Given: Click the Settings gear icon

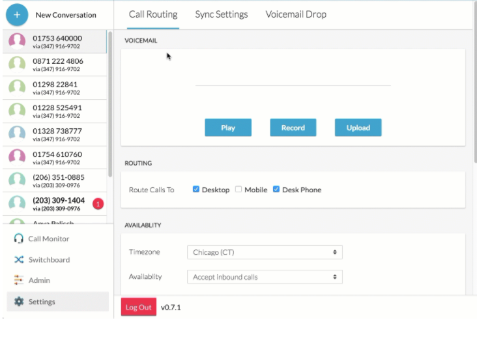Looking at the screenshot, I should (19, 302).
